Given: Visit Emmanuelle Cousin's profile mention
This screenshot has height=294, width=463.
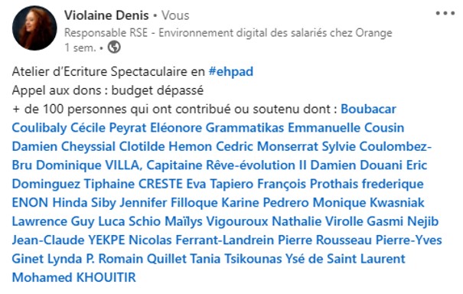Looking at the screenshot, I should click(x=346, y=128).
